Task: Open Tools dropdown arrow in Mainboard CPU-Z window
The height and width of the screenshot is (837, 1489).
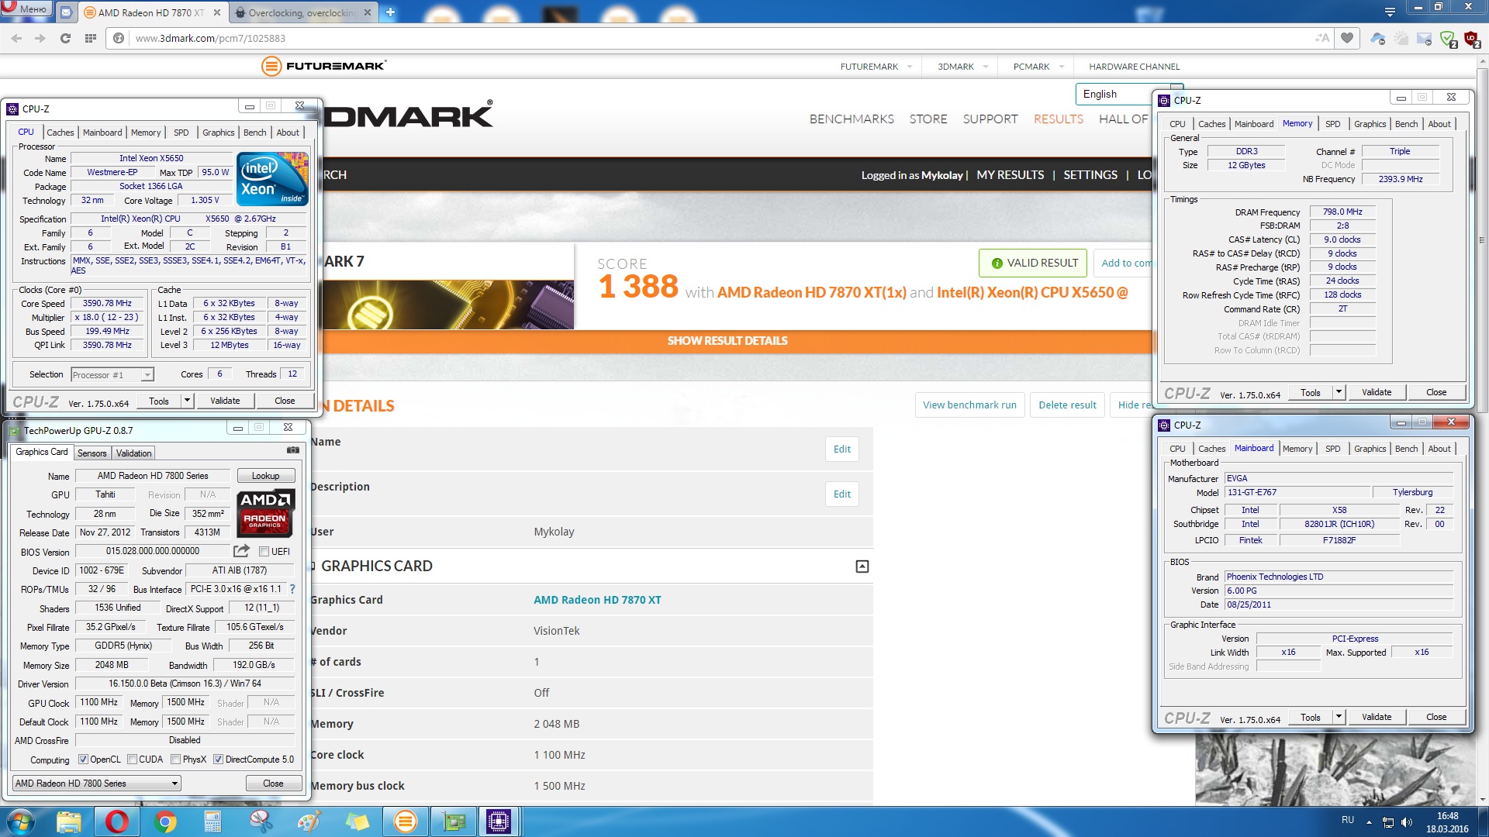Action: click(x=1339, y=717)
